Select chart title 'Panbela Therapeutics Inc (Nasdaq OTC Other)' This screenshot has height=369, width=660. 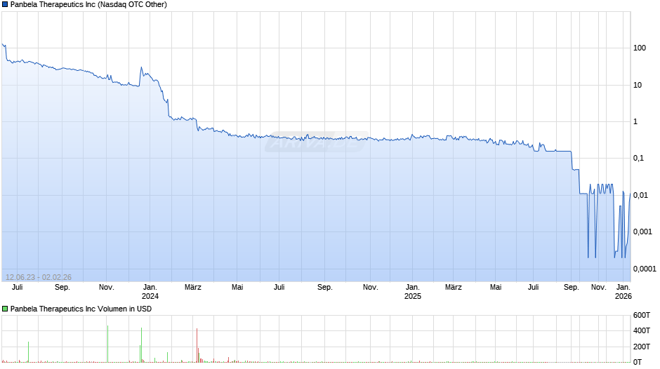coord(88,5)
